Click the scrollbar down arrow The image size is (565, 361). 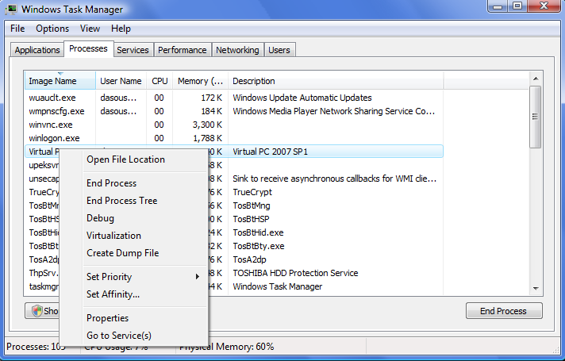coord(536,289)
